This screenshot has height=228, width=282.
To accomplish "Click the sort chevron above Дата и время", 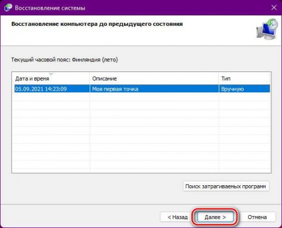I will (51, 74).
